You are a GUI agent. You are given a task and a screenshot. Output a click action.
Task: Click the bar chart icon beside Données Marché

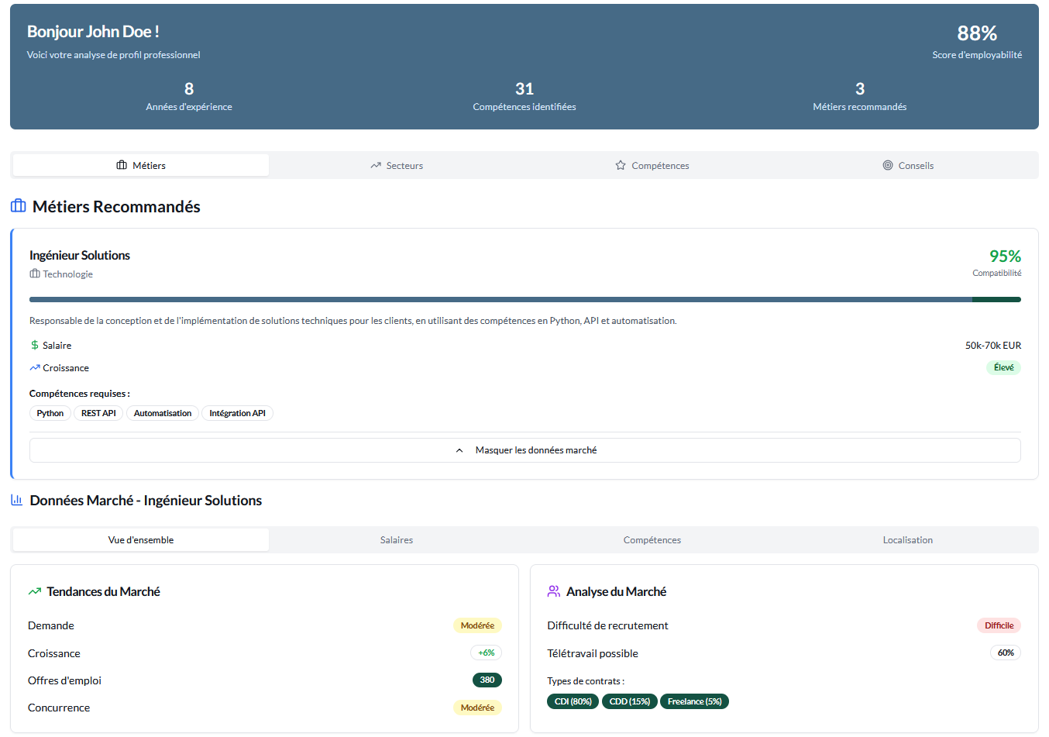[x=16, y=500]
